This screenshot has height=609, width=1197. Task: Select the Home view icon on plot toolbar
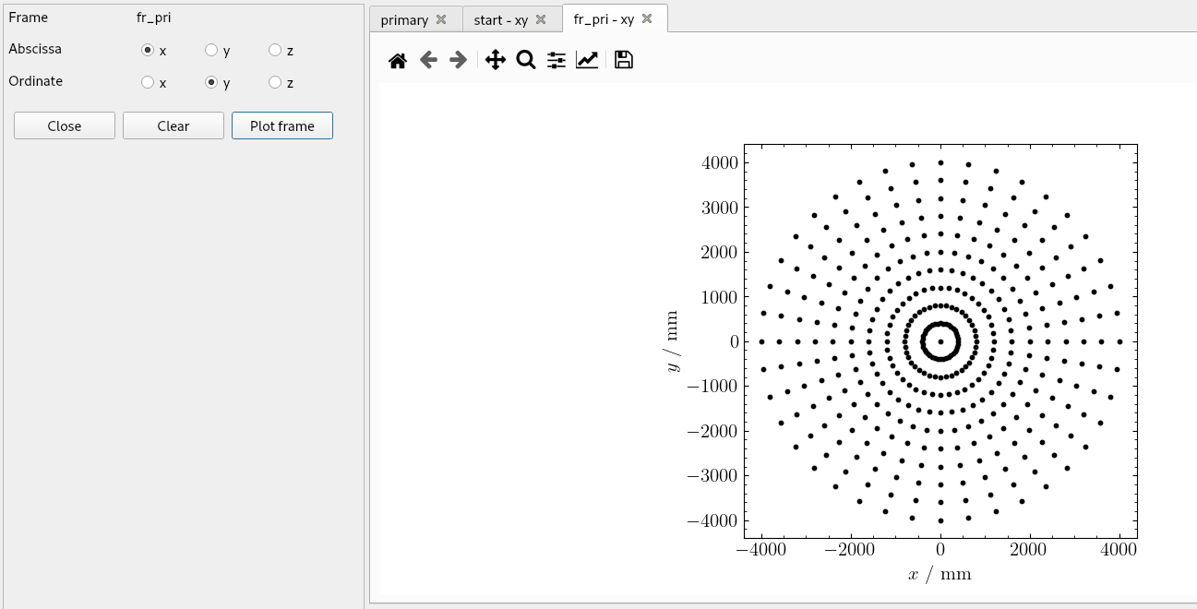(397, 59)
